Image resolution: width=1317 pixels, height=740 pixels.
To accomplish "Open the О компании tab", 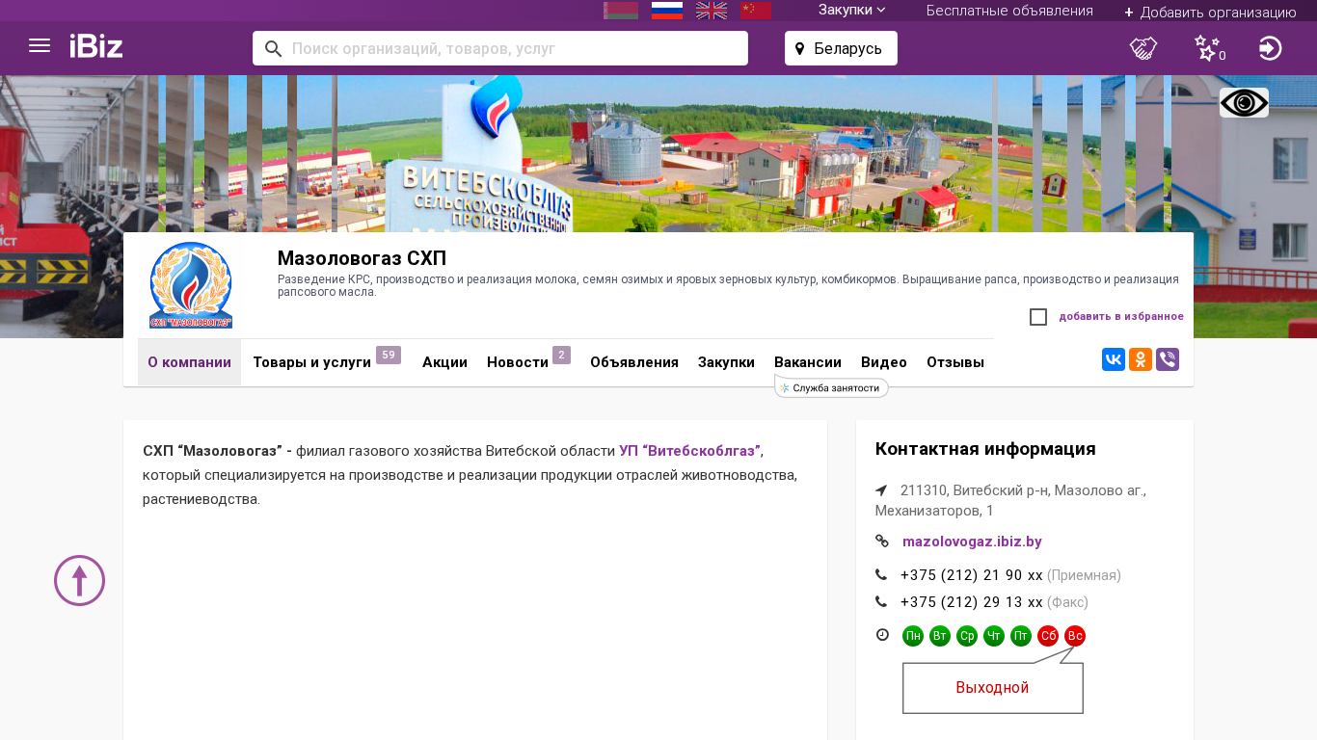I will [189, 362].
